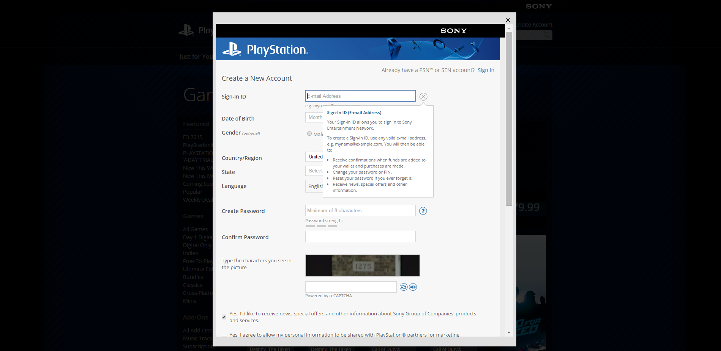Viewport: 721px width, 351px height.
Task: Focus the E-mail Address field
Action: (x=360, y=96)
